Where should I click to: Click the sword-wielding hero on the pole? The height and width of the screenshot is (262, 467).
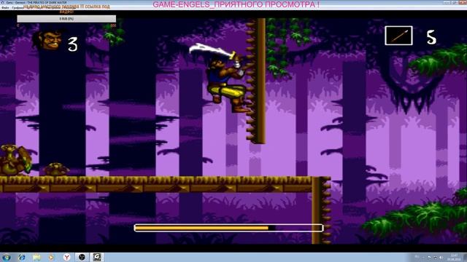(x=222, y=78)
